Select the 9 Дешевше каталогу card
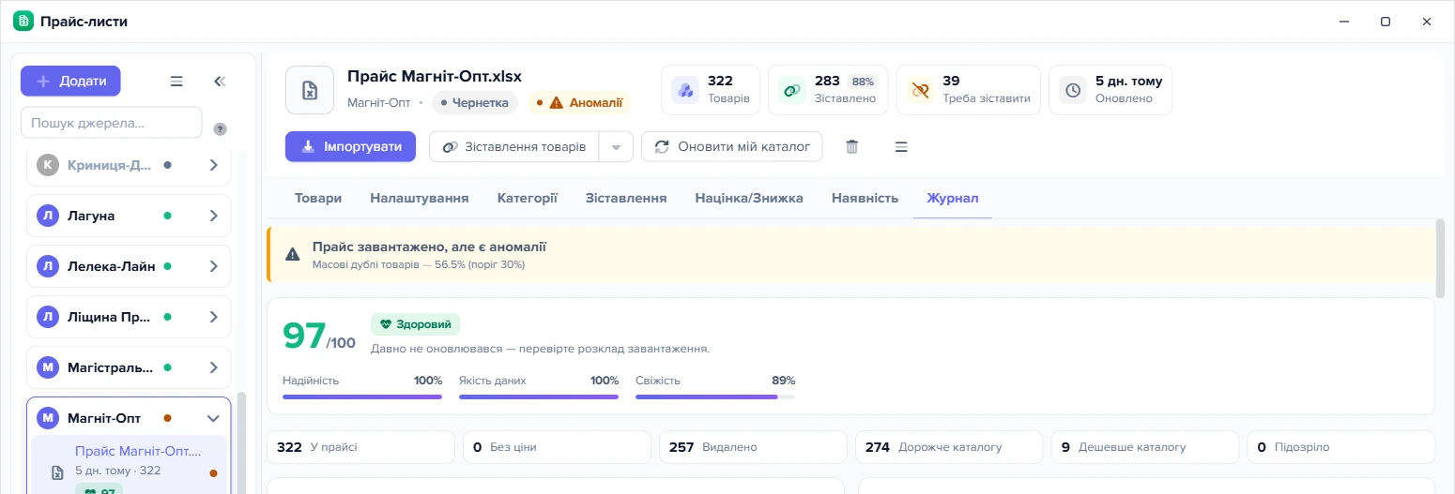The image size is (1455, 494). (x=1145, y=447)
